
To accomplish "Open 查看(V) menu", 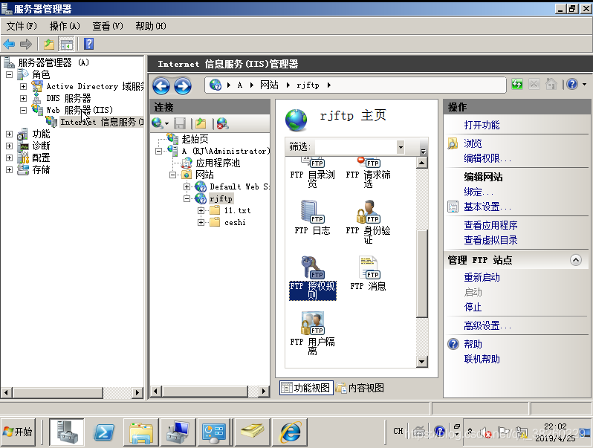I will pyautogui.click(x=108, y=26).
